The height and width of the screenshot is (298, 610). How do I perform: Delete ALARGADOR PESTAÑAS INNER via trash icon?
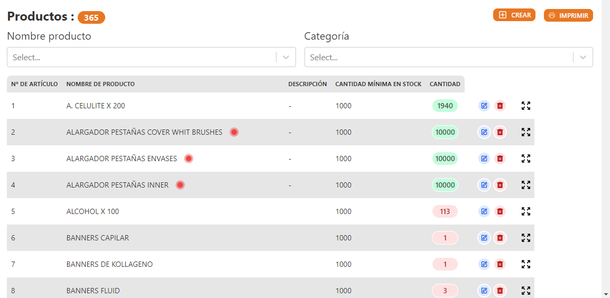pyautogui.click(x=500, y=185)
